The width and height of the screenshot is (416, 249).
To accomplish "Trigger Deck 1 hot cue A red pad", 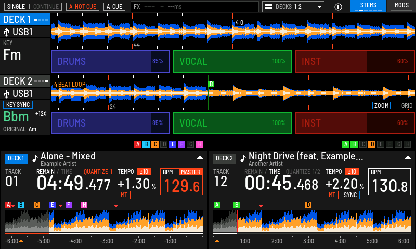I will tap(137, 144).
